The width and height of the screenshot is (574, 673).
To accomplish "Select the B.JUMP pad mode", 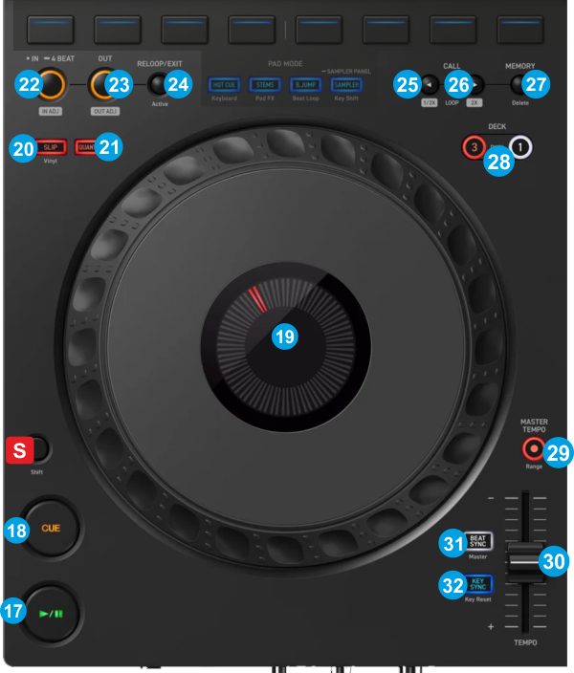I will point(305,85).
